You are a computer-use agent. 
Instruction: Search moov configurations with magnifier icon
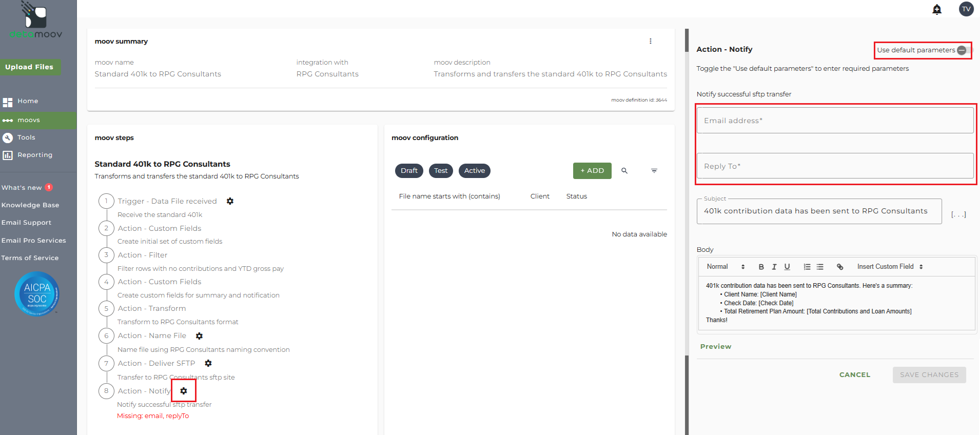coord(624,171)
